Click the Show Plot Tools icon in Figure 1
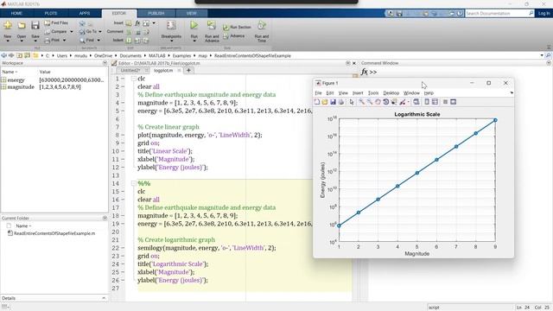The height and width of the screenshot is (311, 553). (x=453, y=102)
